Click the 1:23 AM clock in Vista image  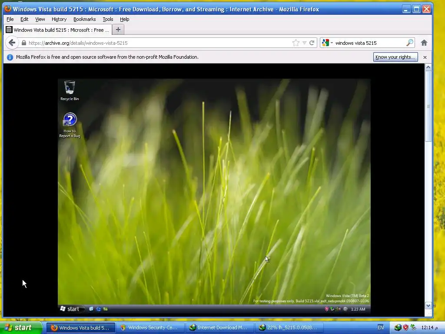pos(358,309)
